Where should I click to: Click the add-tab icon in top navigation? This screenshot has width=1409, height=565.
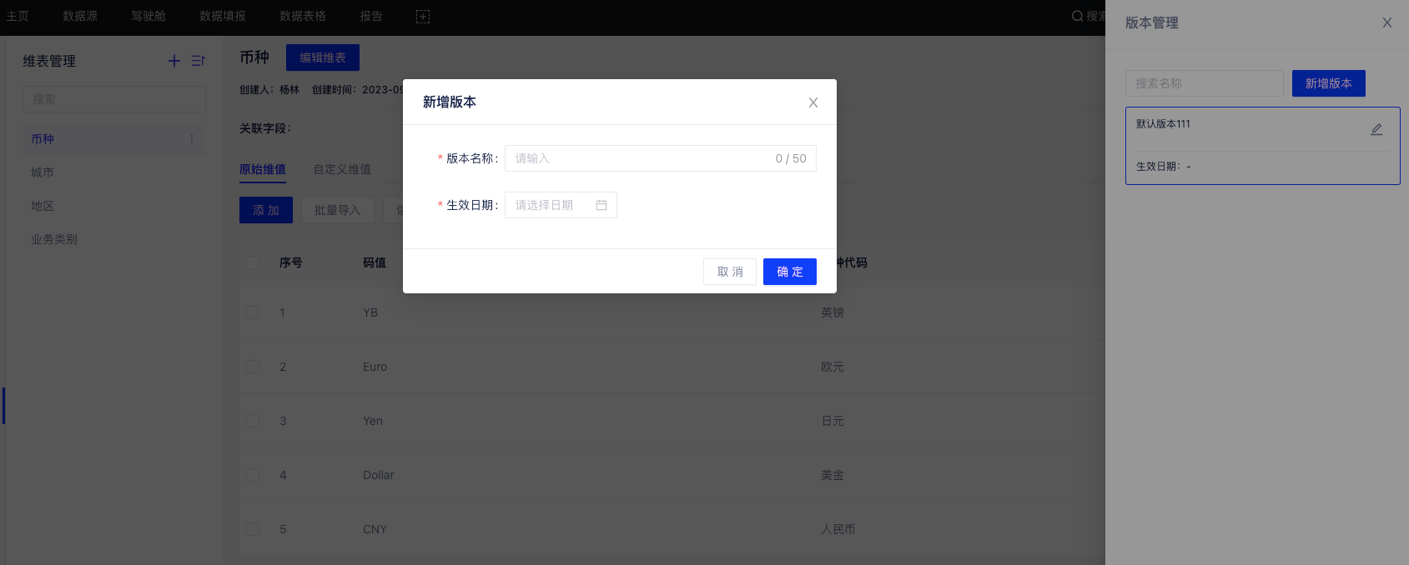tap(423, 17)
